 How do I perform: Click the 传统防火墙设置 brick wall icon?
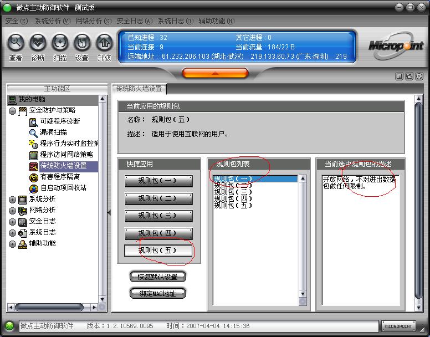[33, 166]
